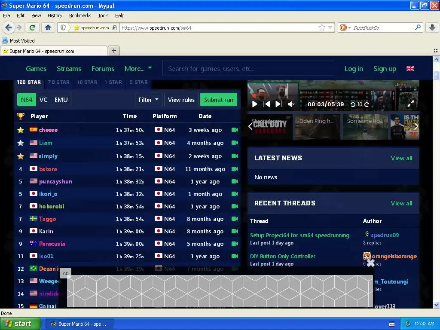Click the Super Mario 64 taskbar item
The image size is (440, 330).
click(79, 324)
